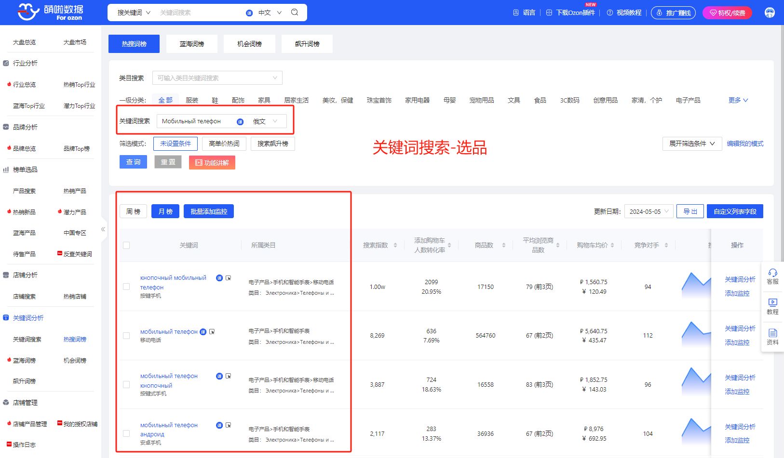Switch to 蓝海词榜 tab
Viewport: 784px width, 458px height.
[192, 44]
